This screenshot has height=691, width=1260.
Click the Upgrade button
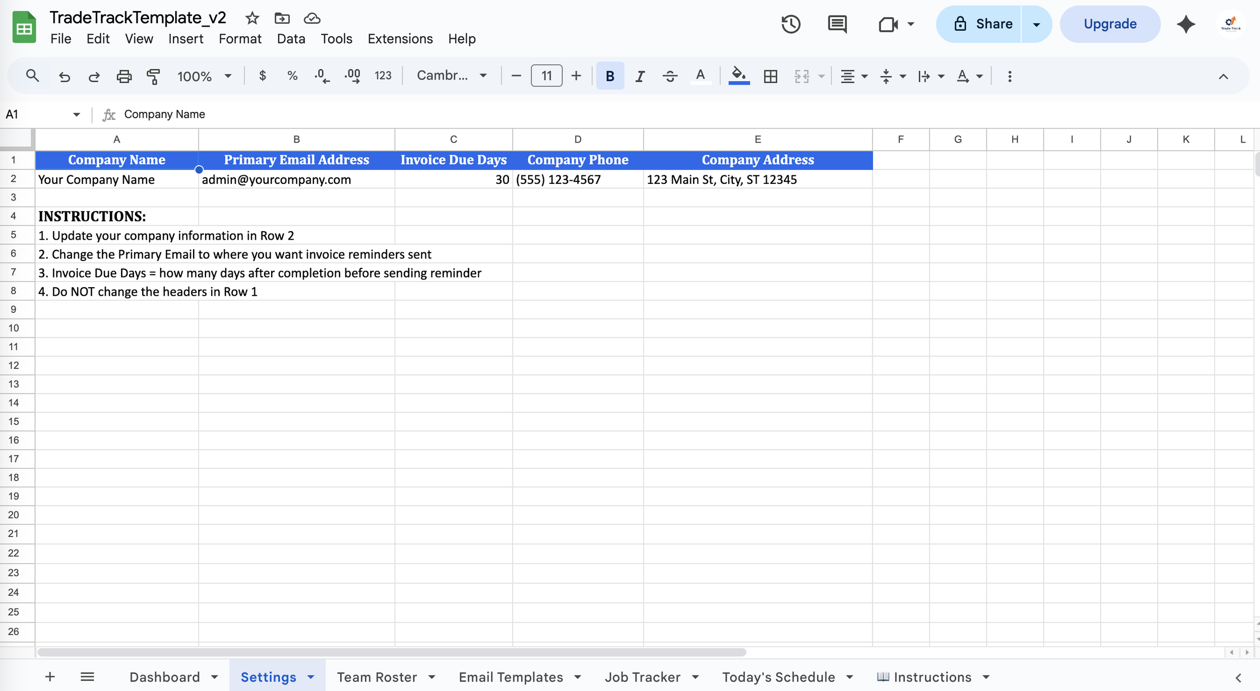click(x=1110, y=24)
